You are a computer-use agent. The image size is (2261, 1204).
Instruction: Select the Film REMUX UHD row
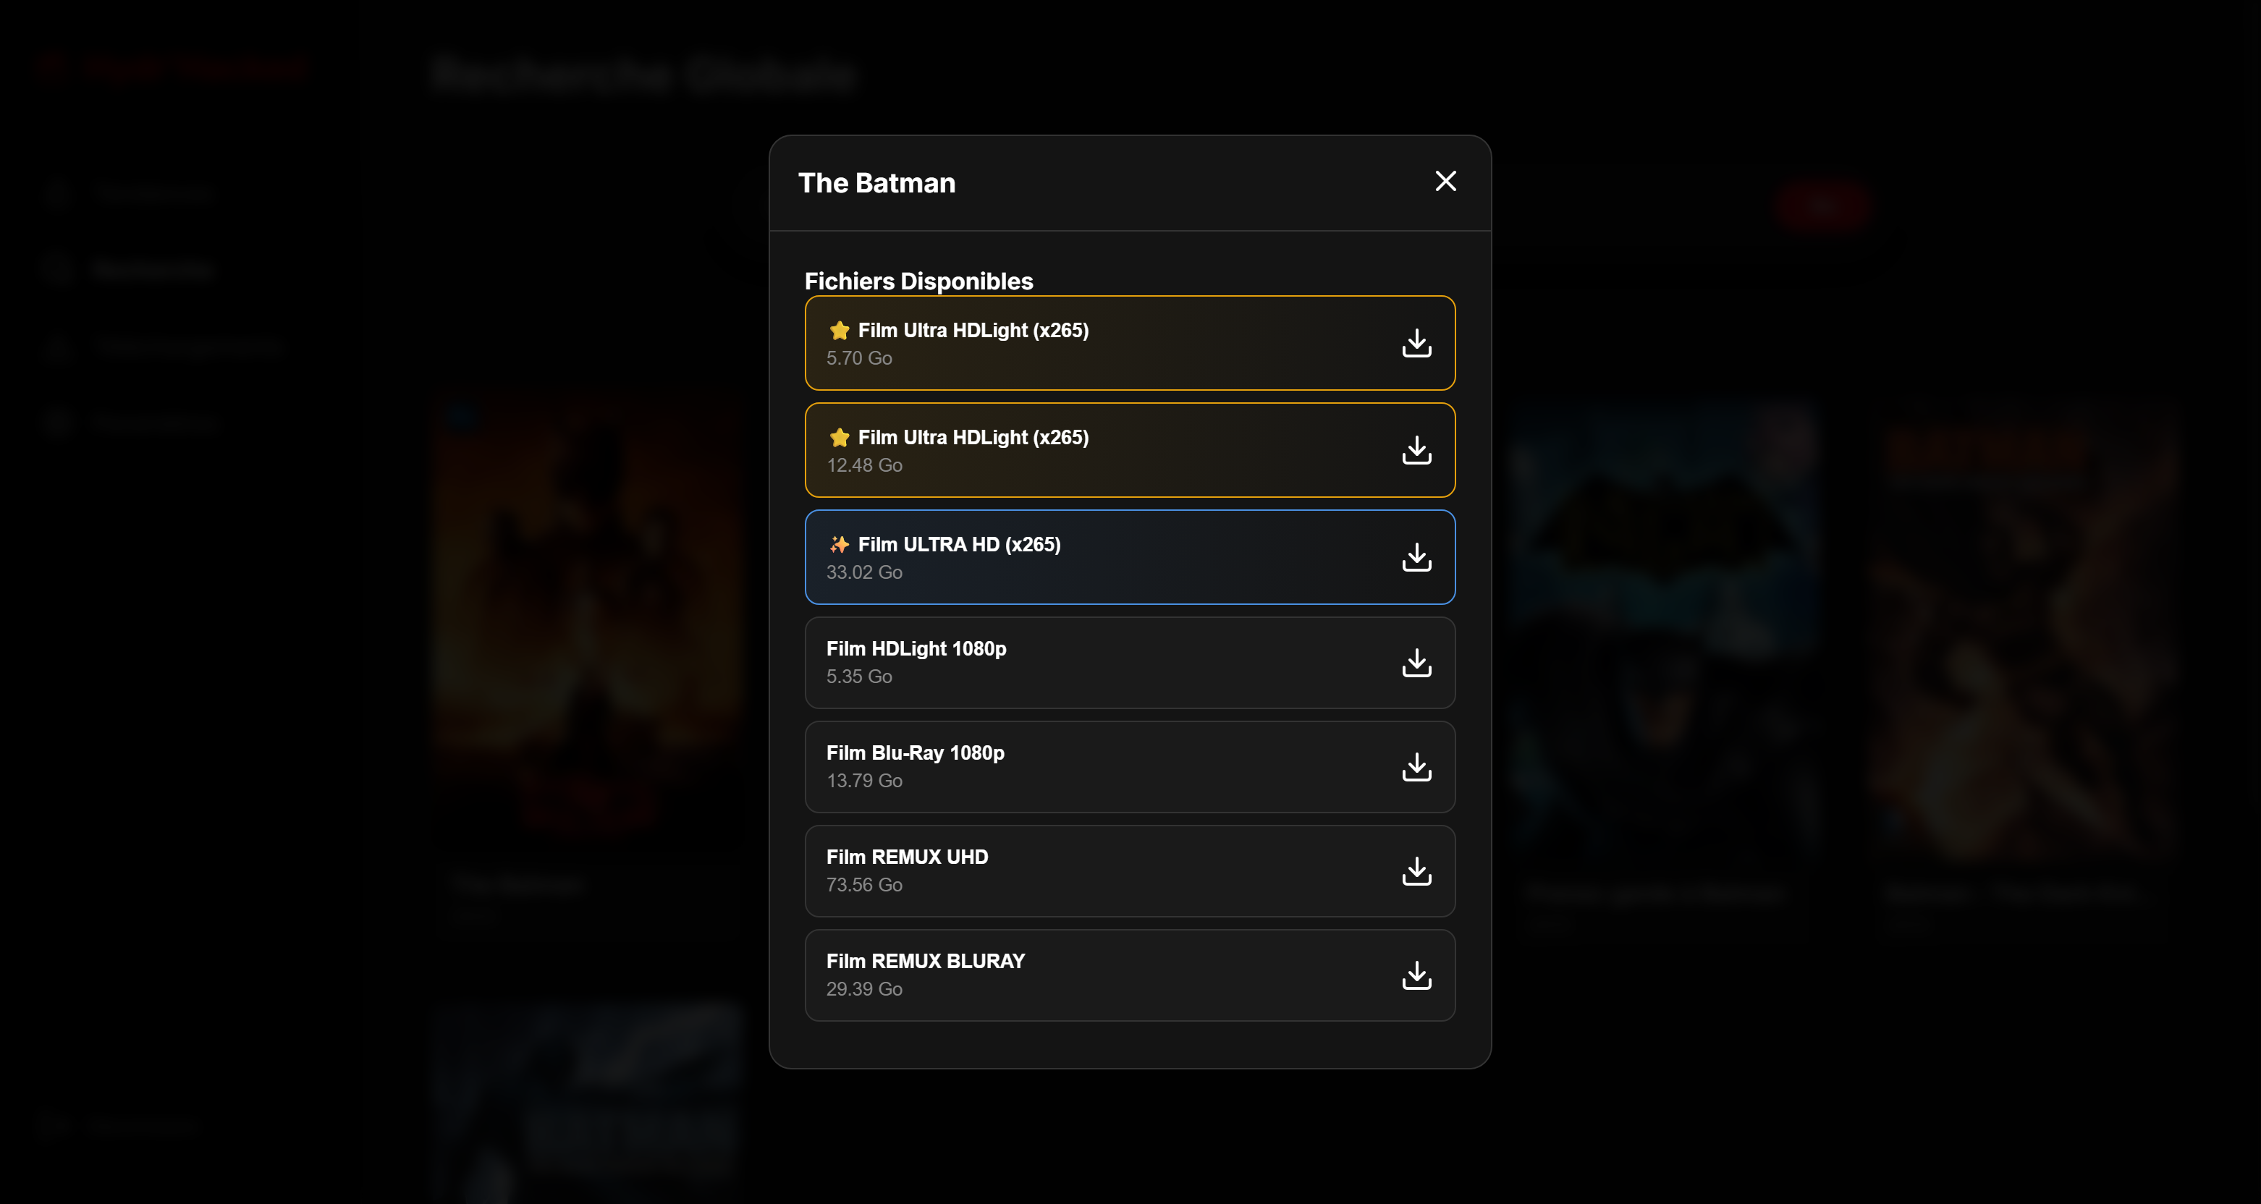[1130, 871]
